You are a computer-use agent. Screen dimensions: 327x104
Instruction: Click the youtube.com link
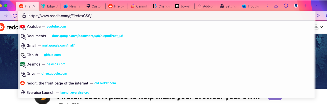56,26
